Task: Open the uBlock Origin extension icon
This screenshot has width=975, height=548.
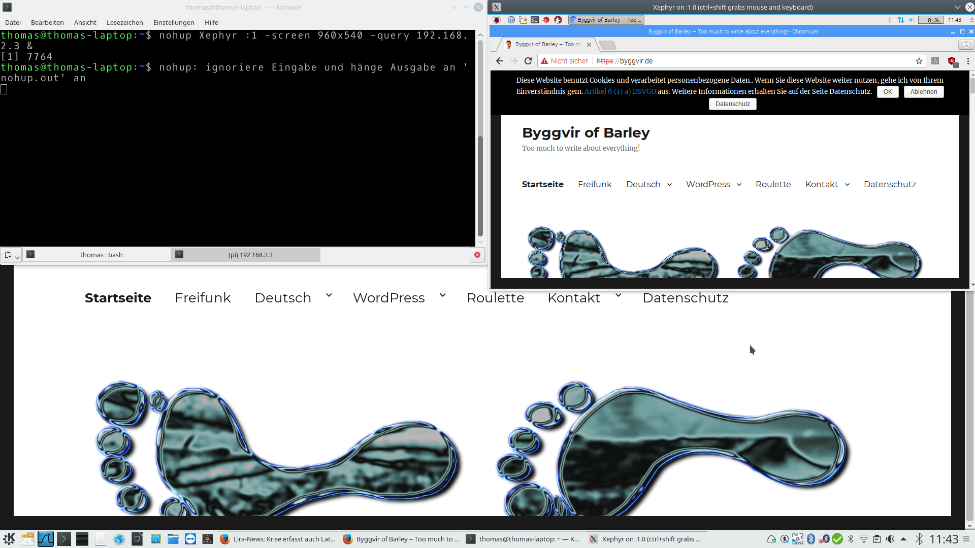Action: pos(952,61)
